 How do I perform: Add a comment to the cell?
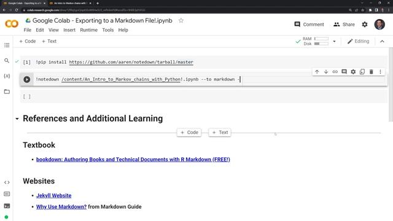(344, 72)
